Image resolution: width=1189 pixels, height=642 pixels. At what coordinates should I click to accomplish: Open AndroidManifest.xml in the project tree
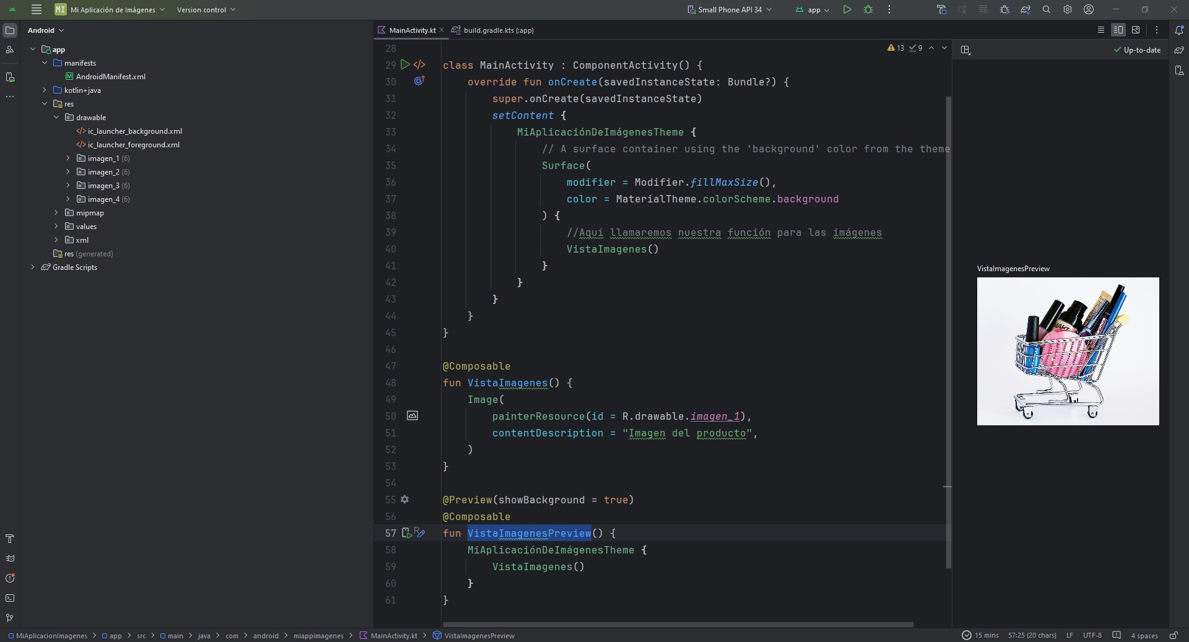[x=110, y=77]
